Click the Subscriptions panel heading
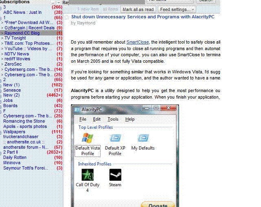The width and height of the screenshot is (261, 207). coord(15,2)
